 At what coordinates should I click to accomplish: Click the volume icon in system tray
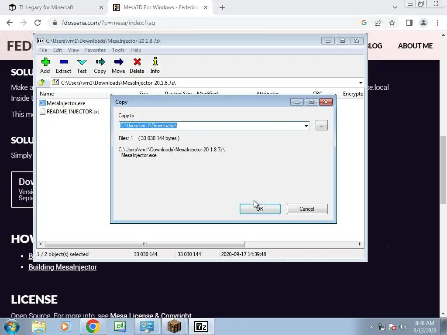click(403, 327)
